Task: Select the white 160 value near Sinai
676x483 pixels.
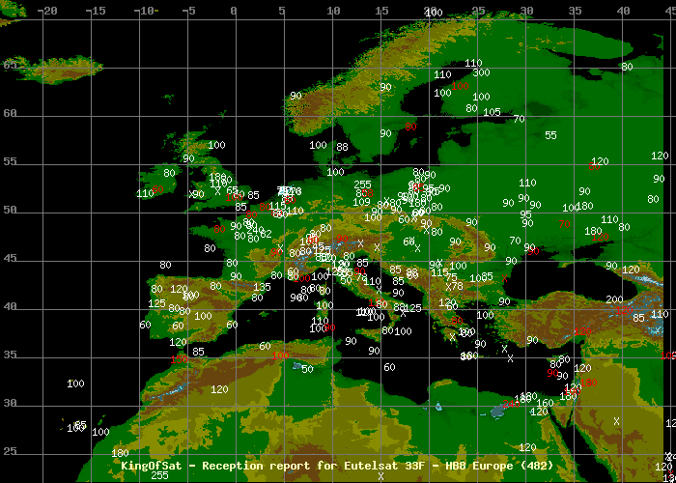Action: coord(545,403)
